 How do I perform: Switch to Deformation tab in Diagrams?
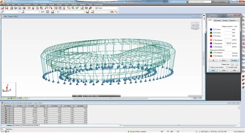[x=217, y=20]
